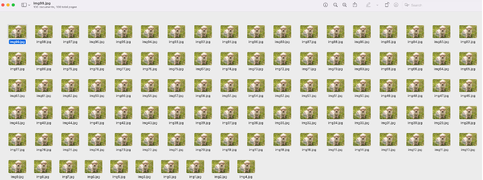Select the img99.jpg thumbnail
The width and height of the screenshot is (483, 180).
click(x=17, y=32)
